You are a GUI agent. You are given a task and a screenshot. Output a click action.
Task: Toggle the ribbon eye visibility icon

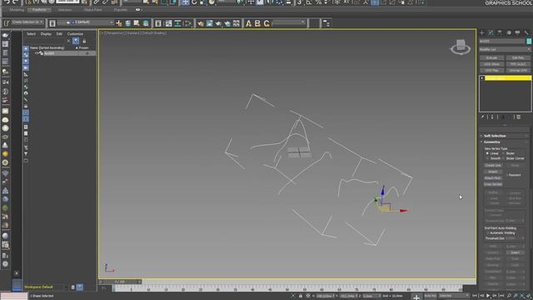tap(137, 10)
